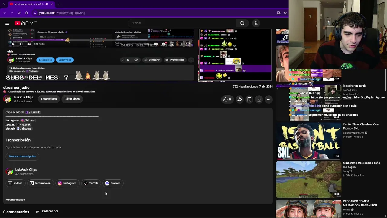Reload the page
387x218 pixels.
coord(19,13)
